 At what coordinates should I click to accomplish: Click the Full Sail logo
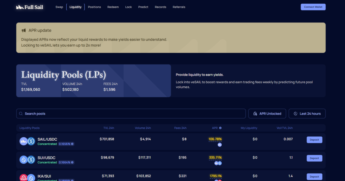coord(30,7)
